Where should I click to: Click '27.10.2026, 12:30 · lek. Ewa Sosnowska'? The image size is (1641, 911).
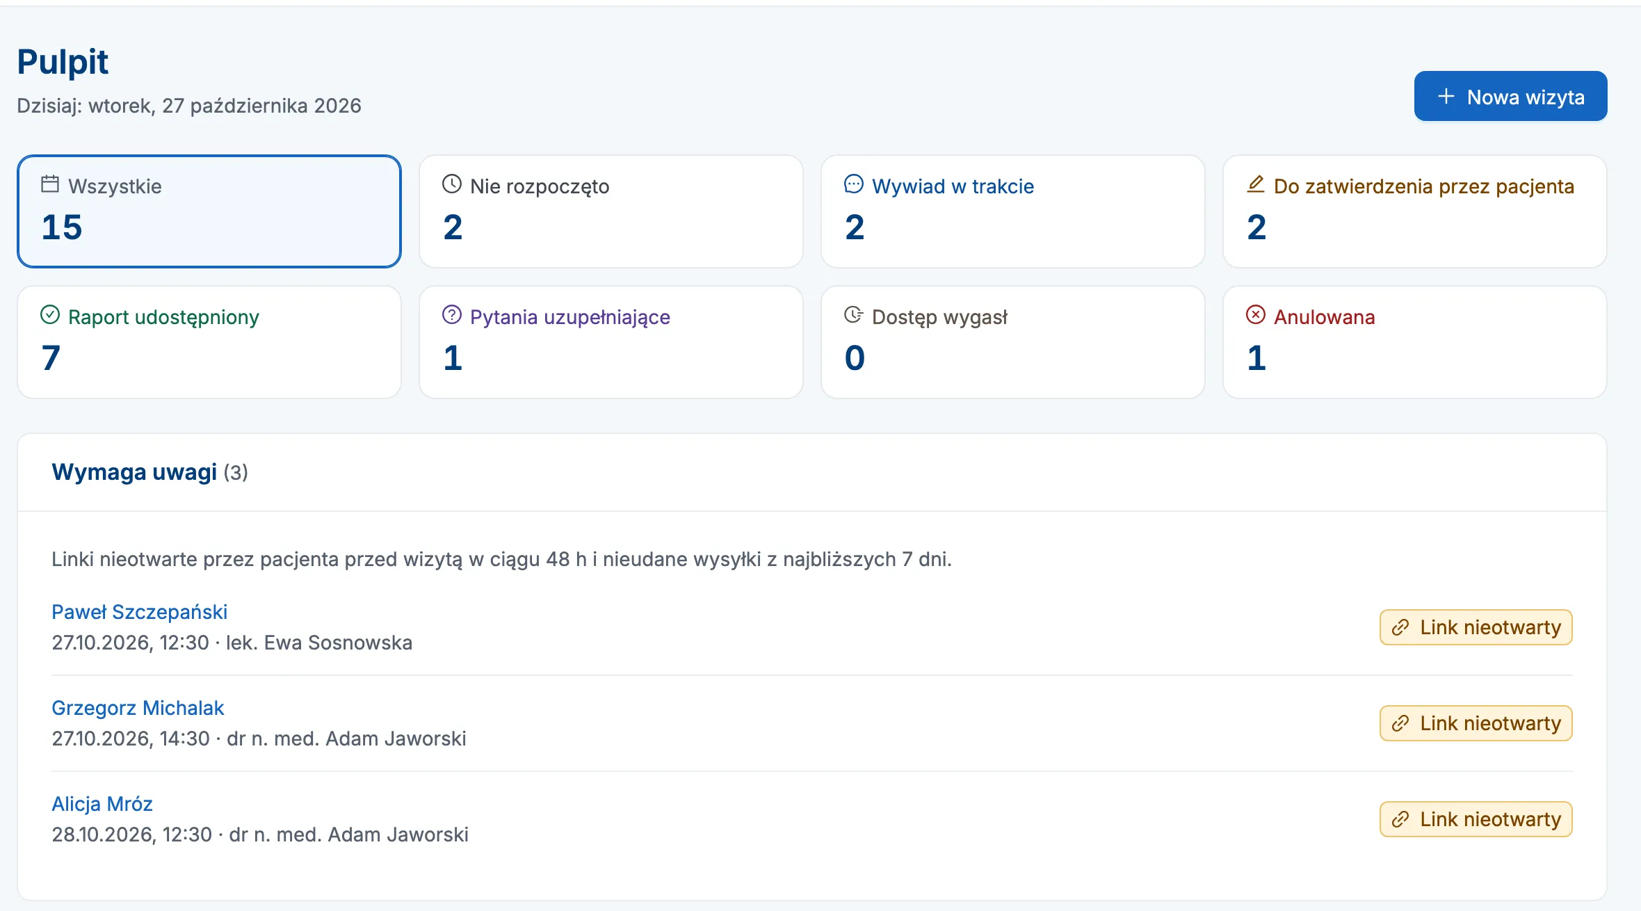pos(232,643)
